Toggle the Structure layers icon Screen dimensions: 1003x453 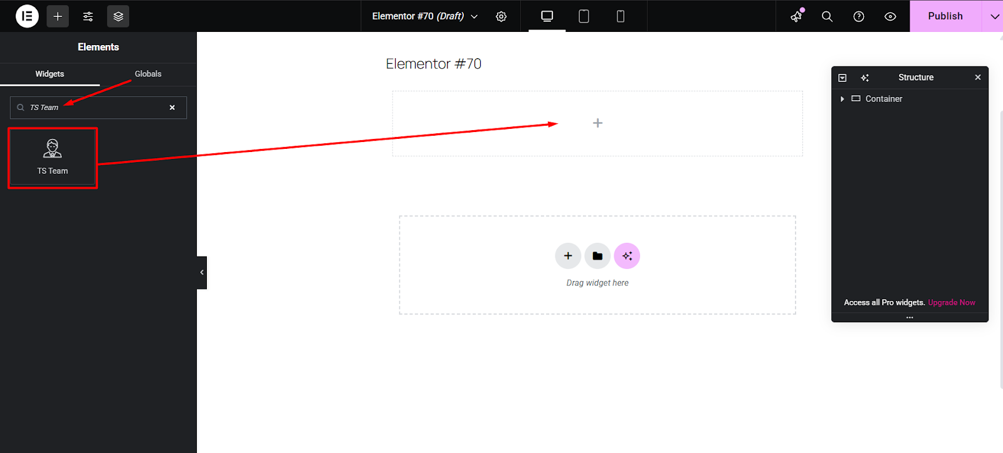click(118, 16)
